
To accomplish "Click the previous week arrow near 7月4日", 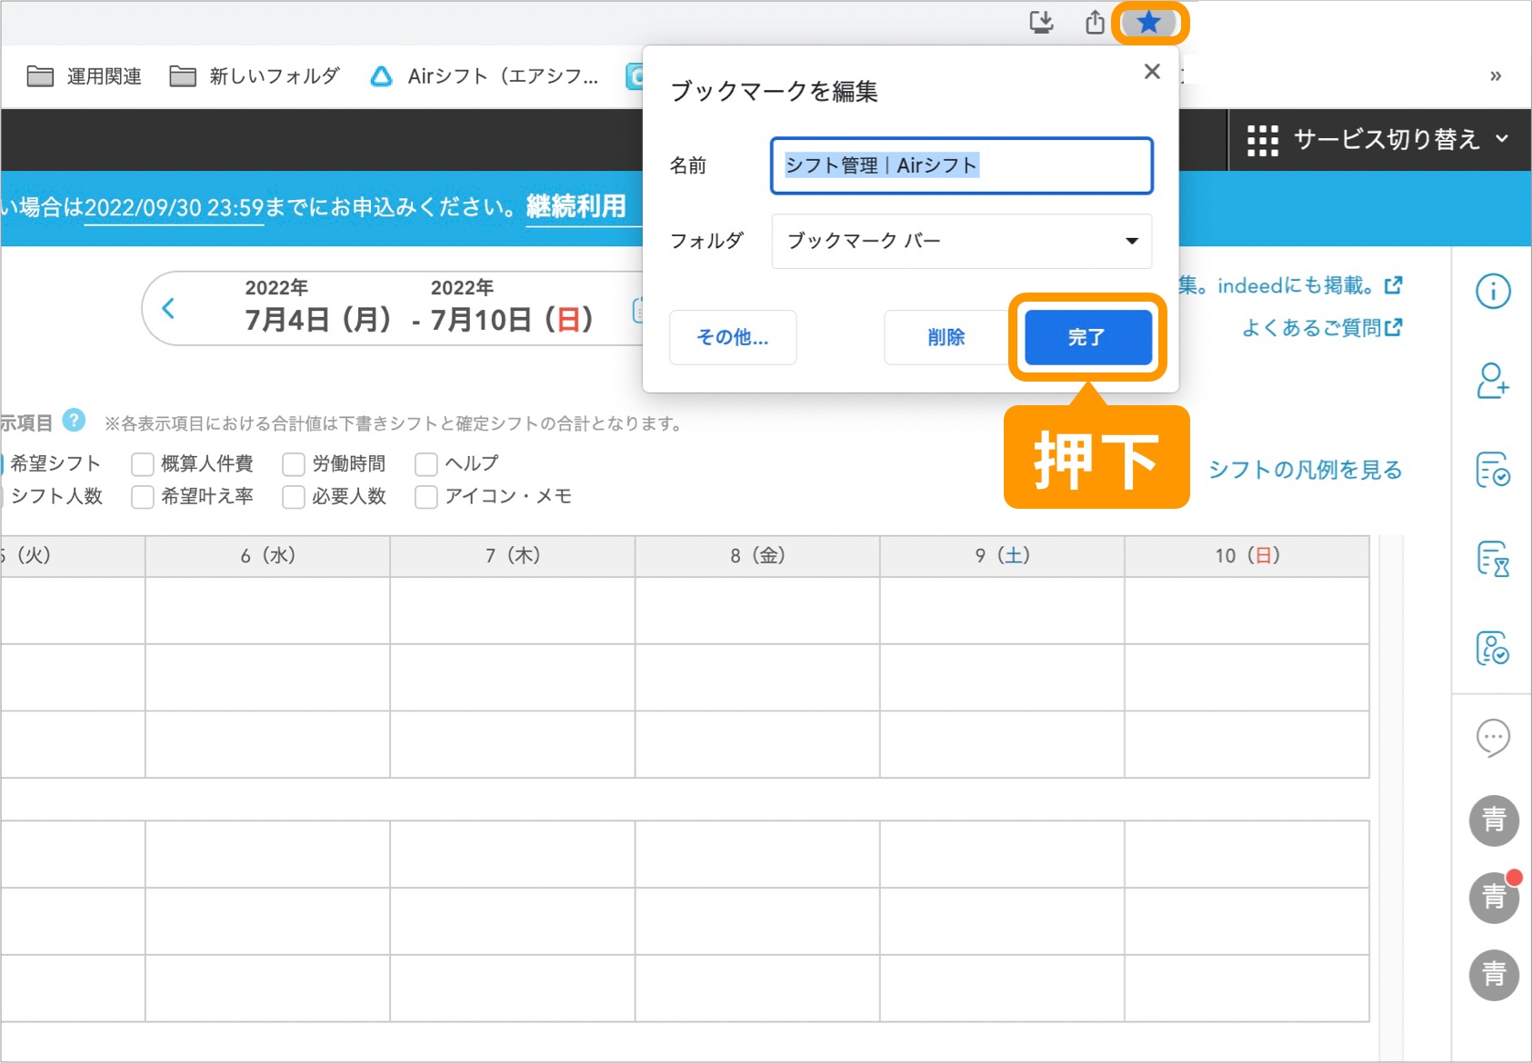I will (168, 309).
